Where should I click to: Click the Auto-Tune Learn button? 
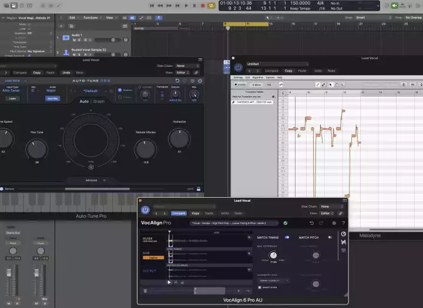point(12,99)
